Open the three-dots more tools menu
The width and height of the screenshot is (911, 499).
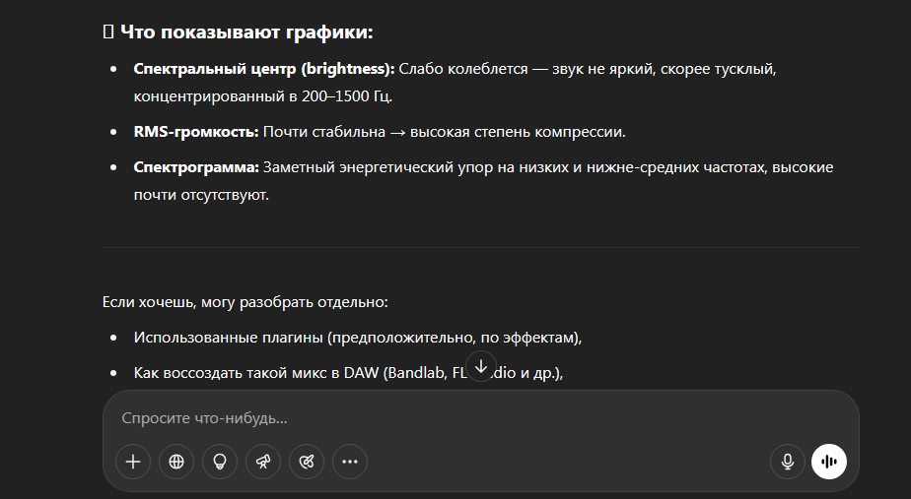[350, 462]
